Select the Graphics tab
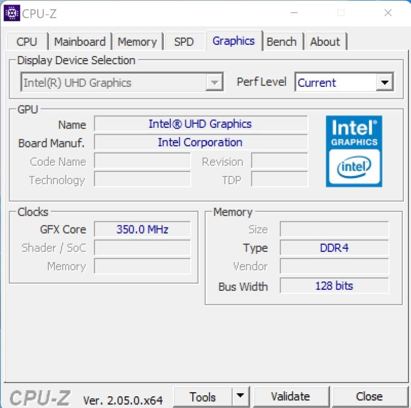 [x=234, y=41]
